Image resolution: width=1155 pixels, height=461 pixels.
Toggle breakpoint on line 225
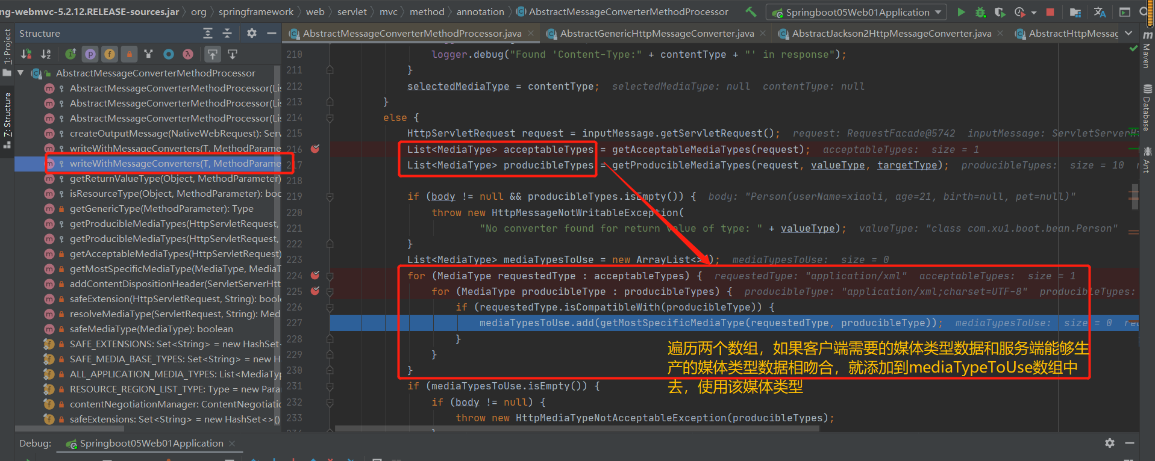pos(315,291)
